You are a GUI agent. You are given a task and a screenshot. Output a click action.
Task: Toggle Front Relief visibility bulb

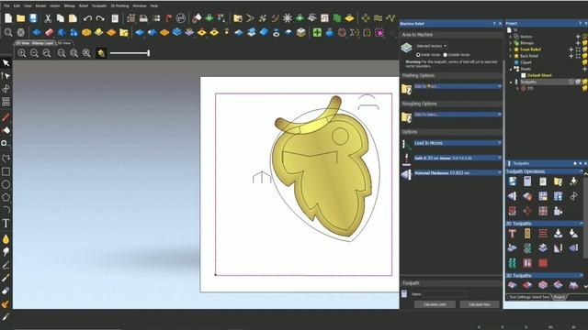585,49
